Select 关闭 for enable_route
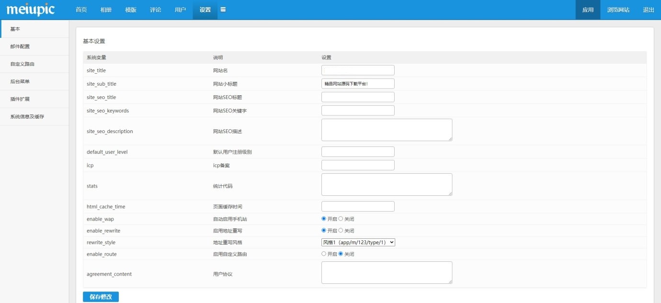 (341, 254)
